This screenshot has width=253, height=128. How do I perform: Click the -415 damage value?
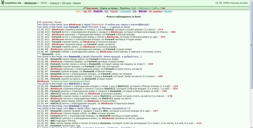click(199, 123)
